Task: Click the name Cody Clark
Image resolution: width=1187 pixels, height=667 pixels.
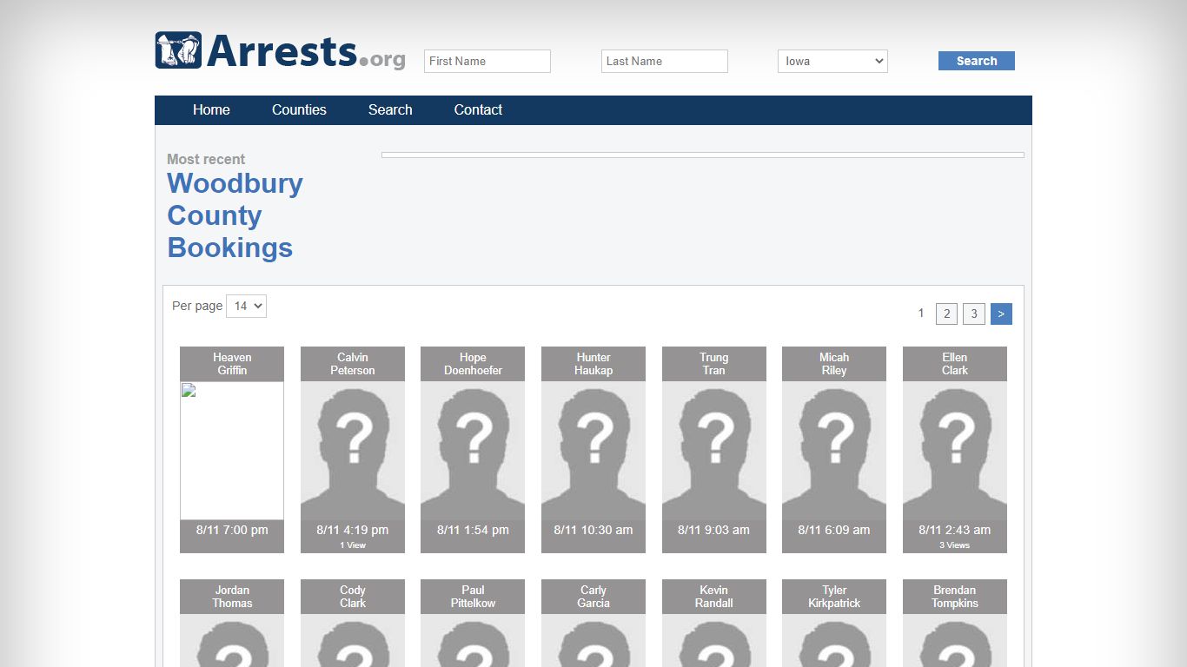Action: tap(353, 597)
